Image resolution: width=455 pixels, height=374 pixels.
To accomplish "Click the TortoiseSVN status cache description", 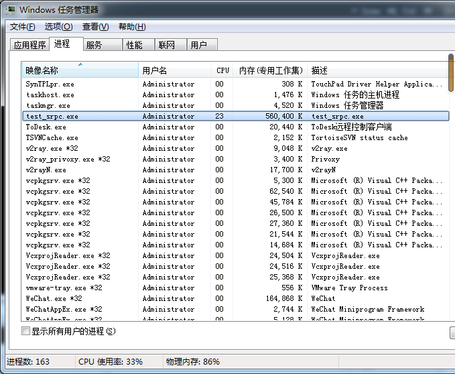I will pos(360,138).
